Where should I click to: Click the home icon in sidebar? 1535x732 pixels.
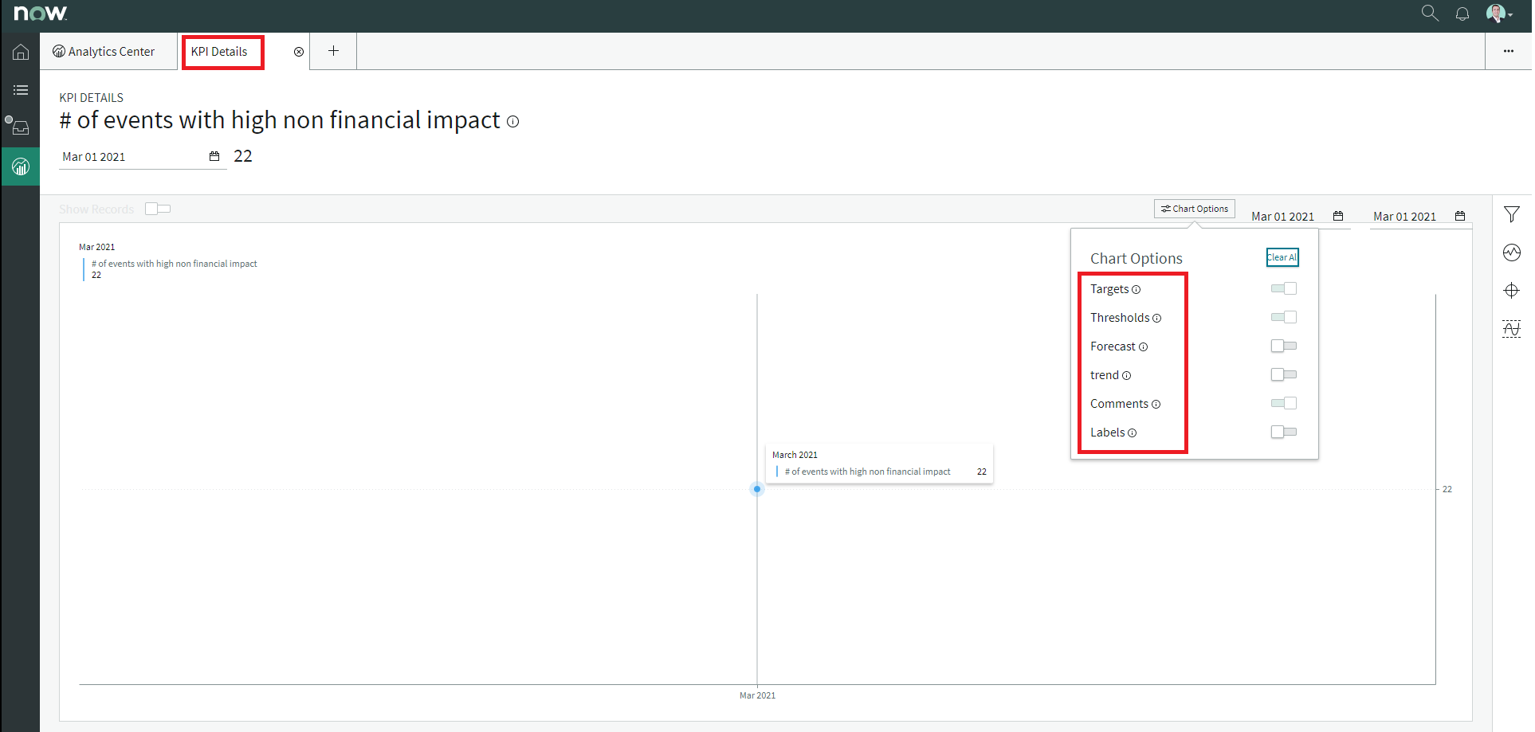point(21,52)
